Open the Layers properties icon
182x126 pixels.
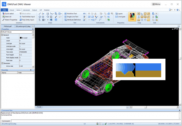point(116,14)
